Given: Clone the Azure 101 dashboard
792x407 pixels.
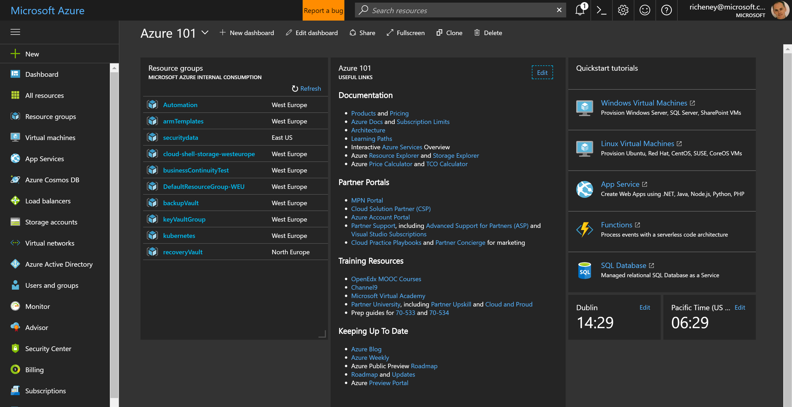Looking at the screenshot, I should click(x=449, y=33).
